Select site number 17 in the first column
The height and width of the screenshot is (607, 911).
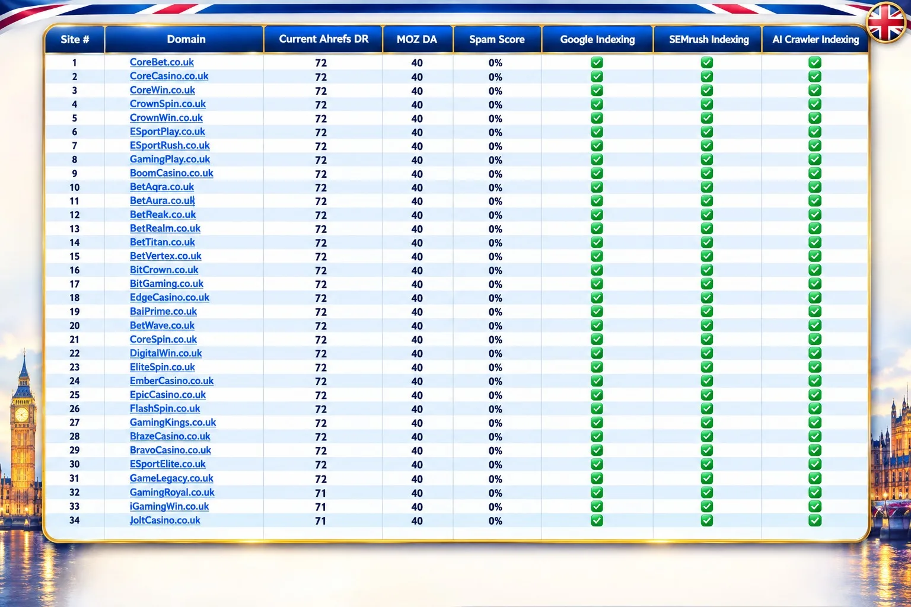(75, 284)
